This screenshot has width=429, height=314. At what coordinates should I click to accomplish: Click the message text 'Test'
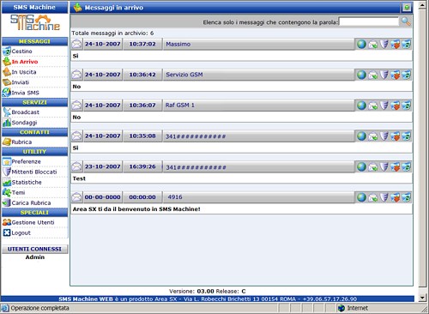tap(79, 178)
